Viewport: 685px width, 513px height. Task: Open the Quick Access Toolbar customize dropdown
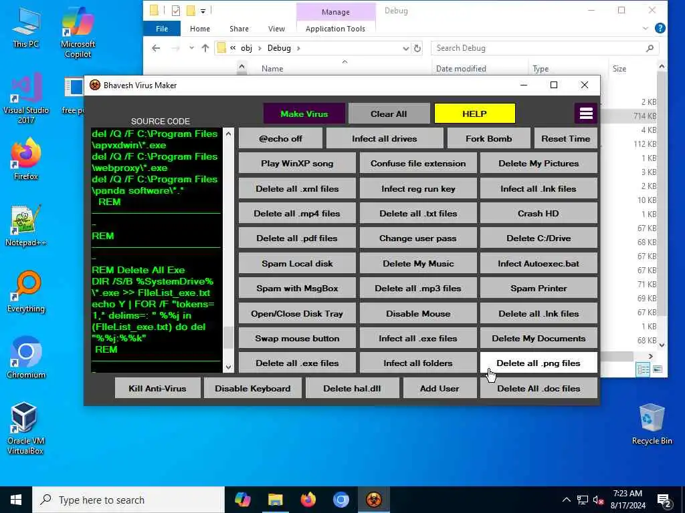[x=203, y=11]
